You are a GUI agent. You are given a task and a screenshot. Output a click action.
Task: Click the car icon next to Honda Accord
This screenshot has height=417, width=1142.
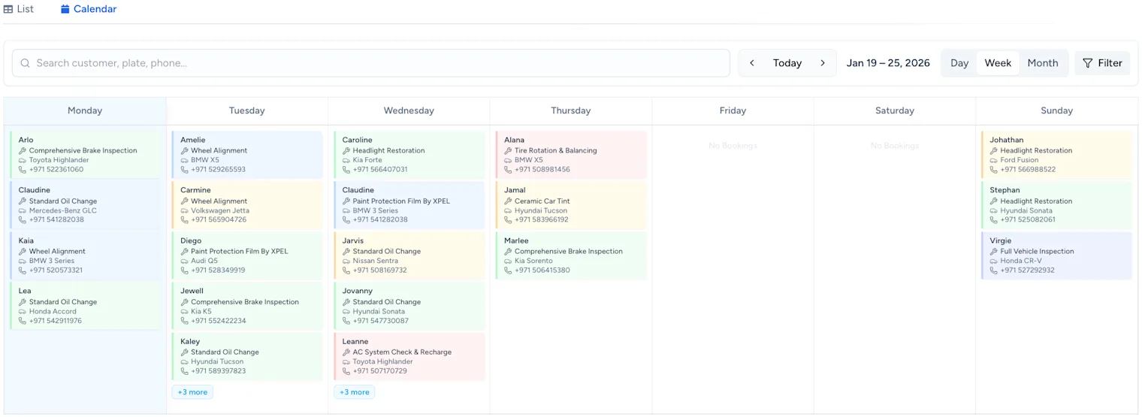point(23,312)
